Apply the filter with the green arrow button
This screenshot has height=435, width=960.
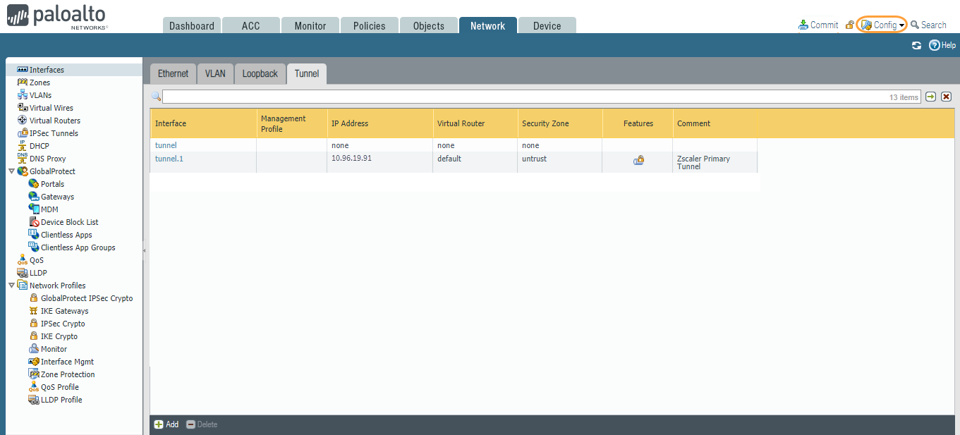tap(931, 97)
